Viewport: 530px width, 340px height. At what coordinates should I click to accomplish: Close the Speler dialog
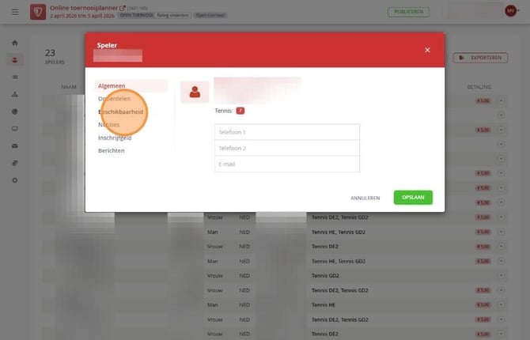tap(427, 50)
